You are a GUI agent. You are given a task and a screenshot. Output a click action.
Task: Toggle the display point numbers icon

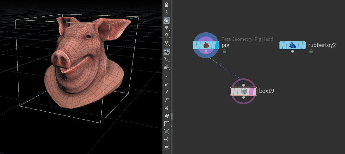coord(167,100)
